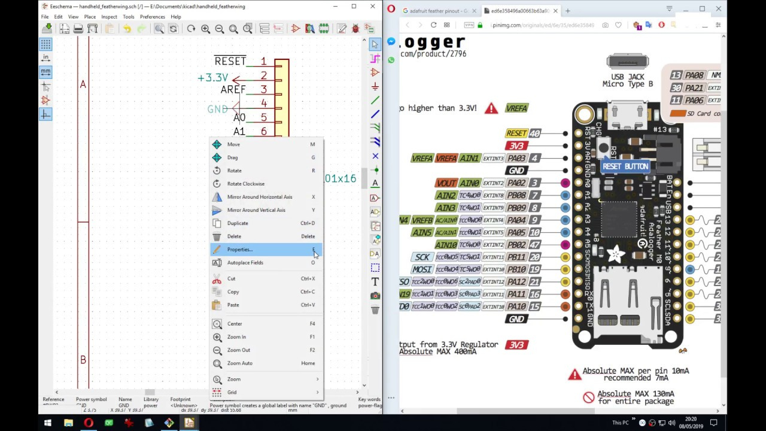Click the Zoom to Fit toolbar icon
The width and height of the screenshot is (766, 431).
(233, 28)
